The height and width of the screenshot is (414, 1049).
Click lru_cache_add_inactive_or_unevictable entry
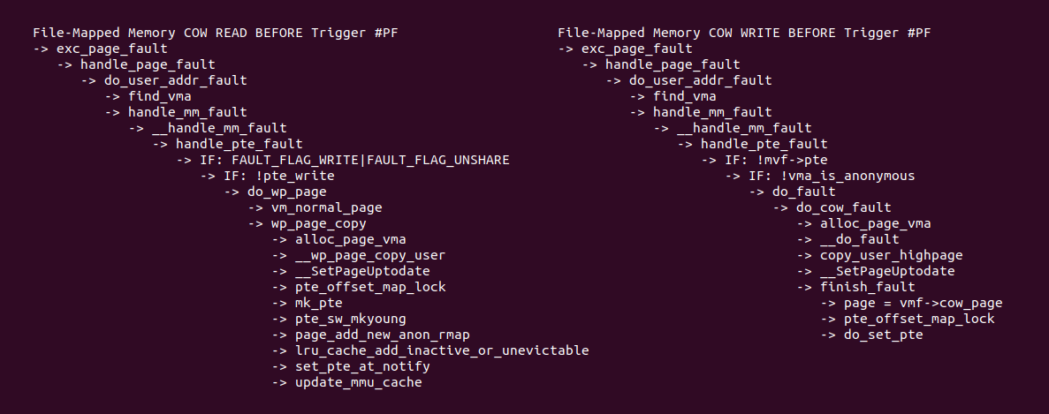(442, 350)
